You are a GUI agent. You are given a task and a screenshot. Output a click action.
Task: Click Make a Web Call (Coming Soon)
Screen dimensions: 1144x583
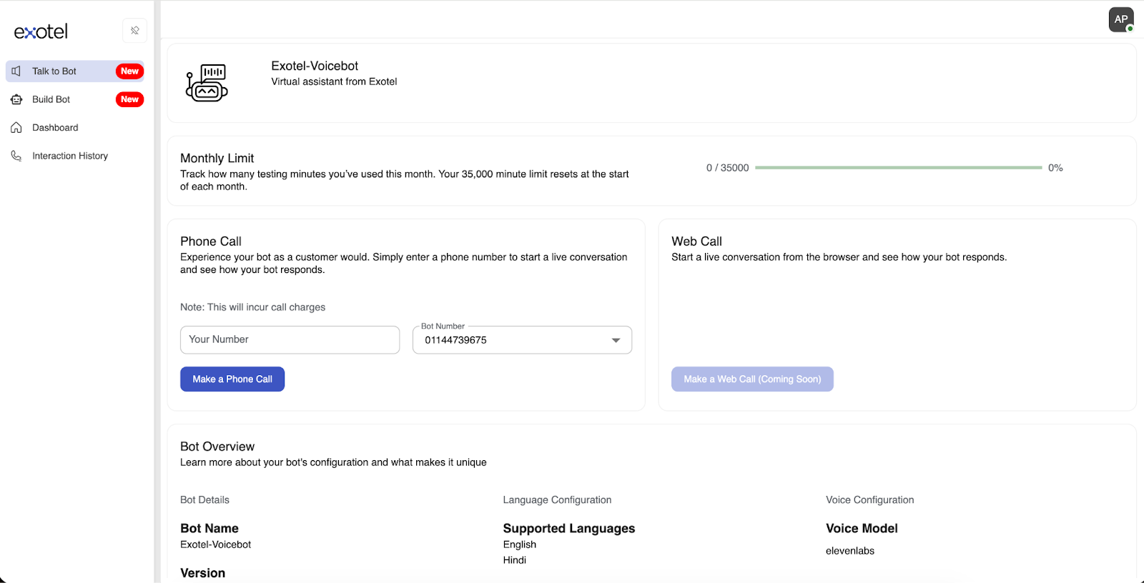[752, 379]
